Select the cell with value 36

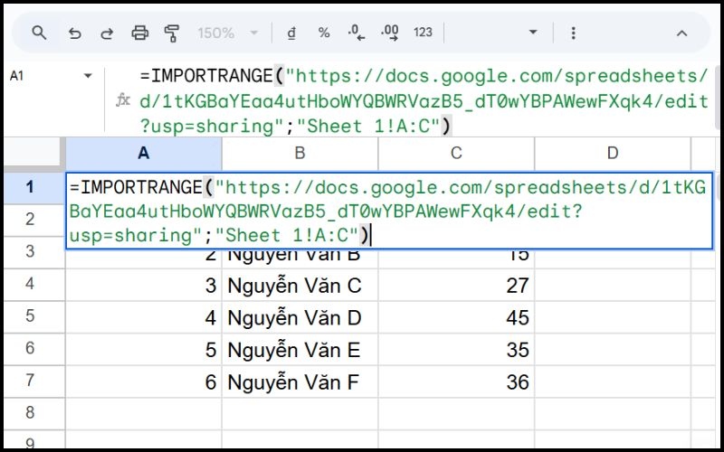coord(456,382)
